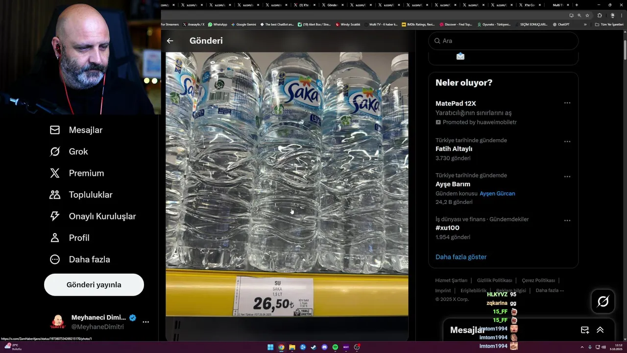The image size is (627, 353).
Task: Click the Ara search field
Action: [x=504, y=41]
